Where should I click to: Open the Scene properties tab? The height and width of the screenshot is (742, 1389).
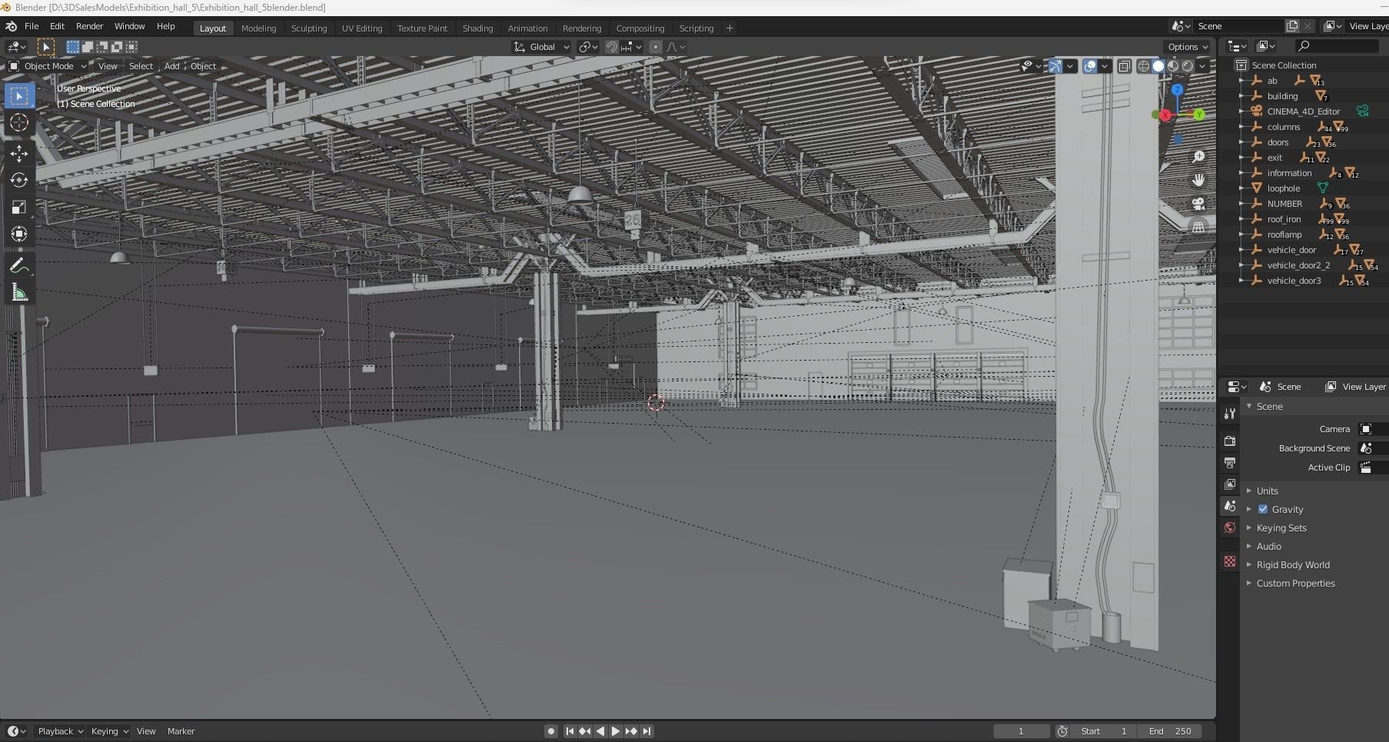[x=1230, y=506]
